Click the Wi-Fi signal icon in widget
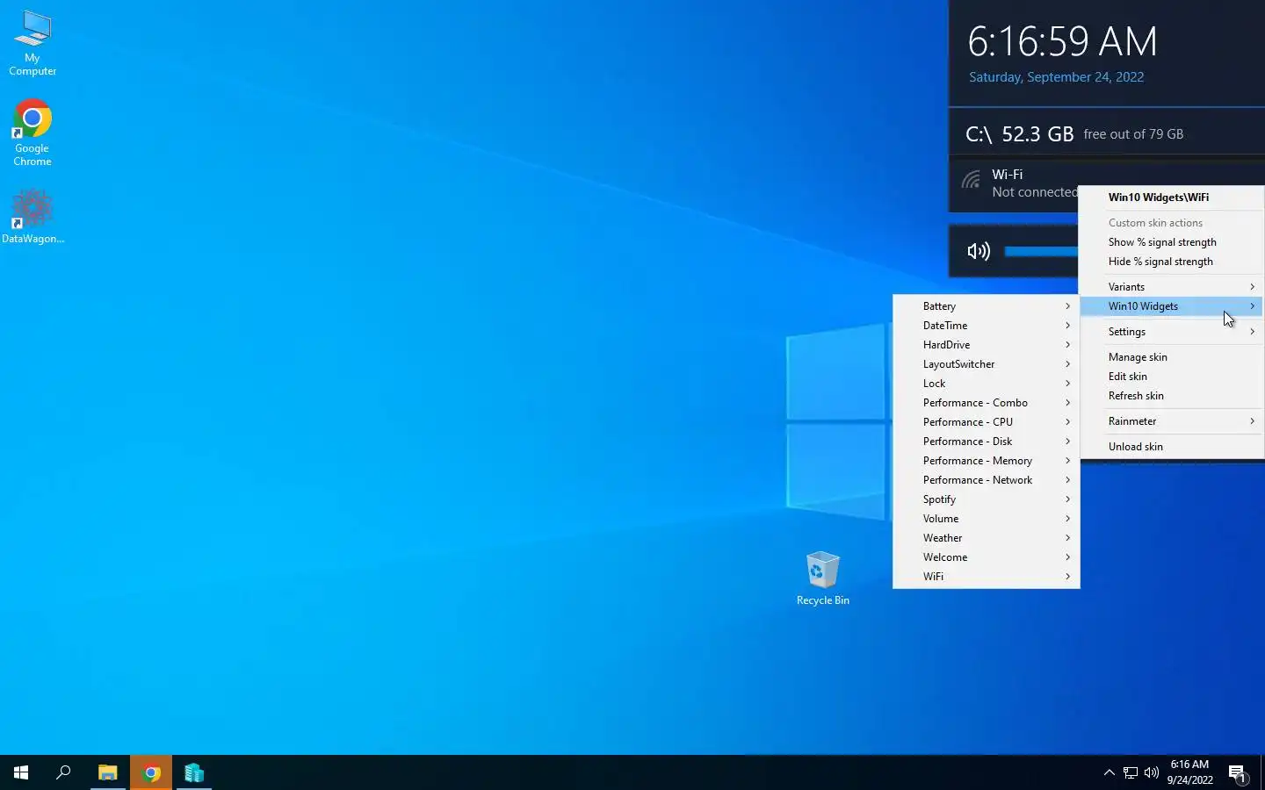The image size is (1265, 790). coord(971,181)
